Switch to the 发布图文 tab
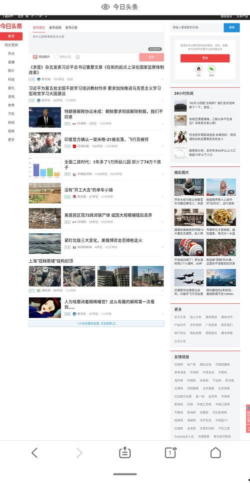The width and height of the screenshot is (250, 483). (x=39, y=28)
